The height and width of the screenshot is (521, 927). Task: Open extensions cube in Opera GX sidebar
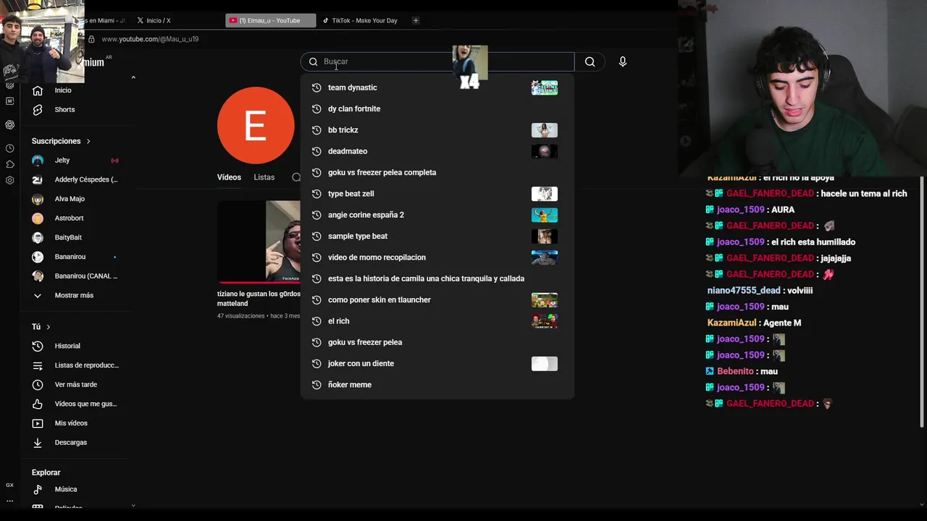[x=9, y=164]
